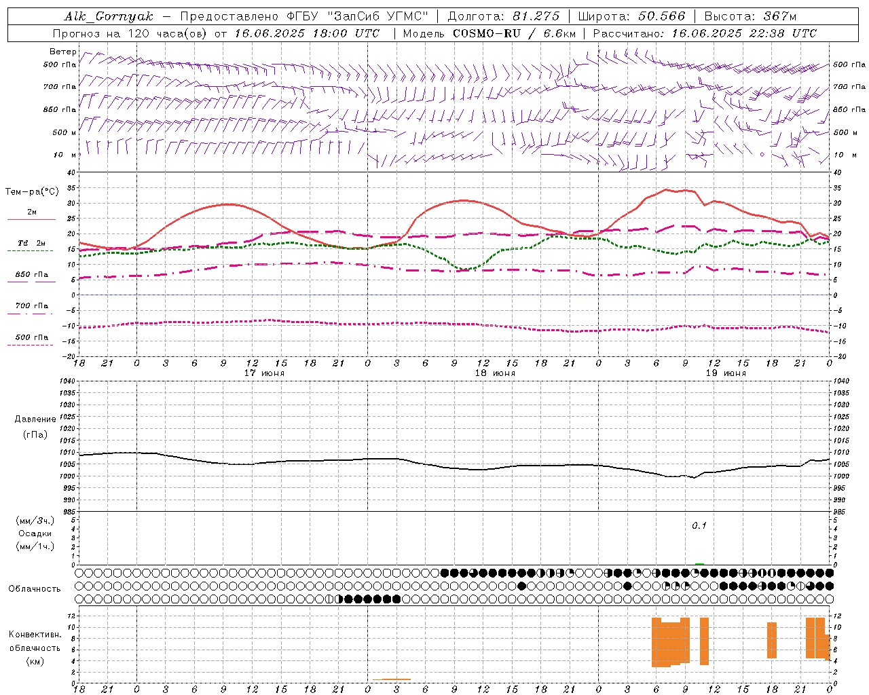The image size is (869, 695).
Task: Click the Td 2м dew point legend label
Action: pos(31,243)
